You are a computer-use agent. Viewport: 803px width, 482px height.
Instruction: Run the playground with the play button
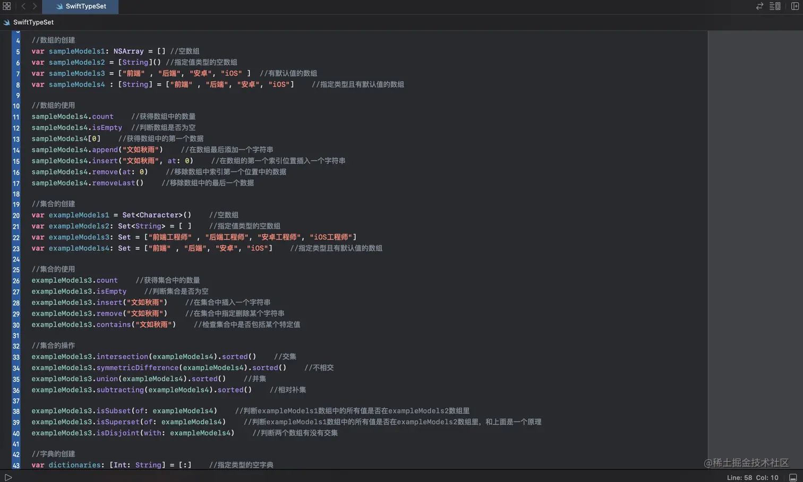8,477
